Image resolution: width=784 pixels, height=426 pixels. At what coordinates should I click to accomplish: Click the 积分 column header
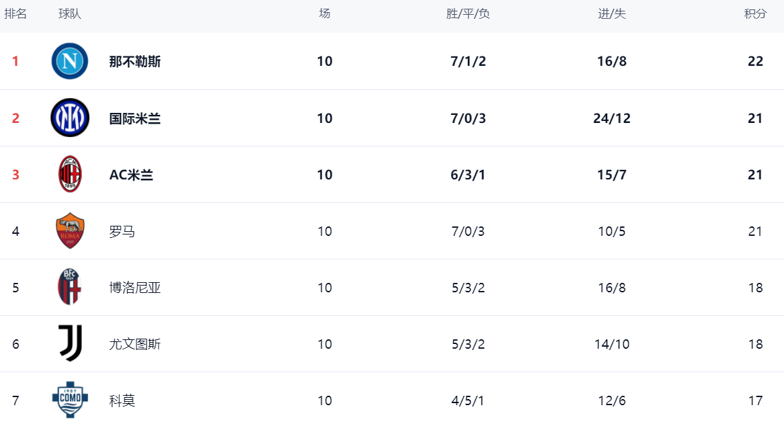(755, 14)
